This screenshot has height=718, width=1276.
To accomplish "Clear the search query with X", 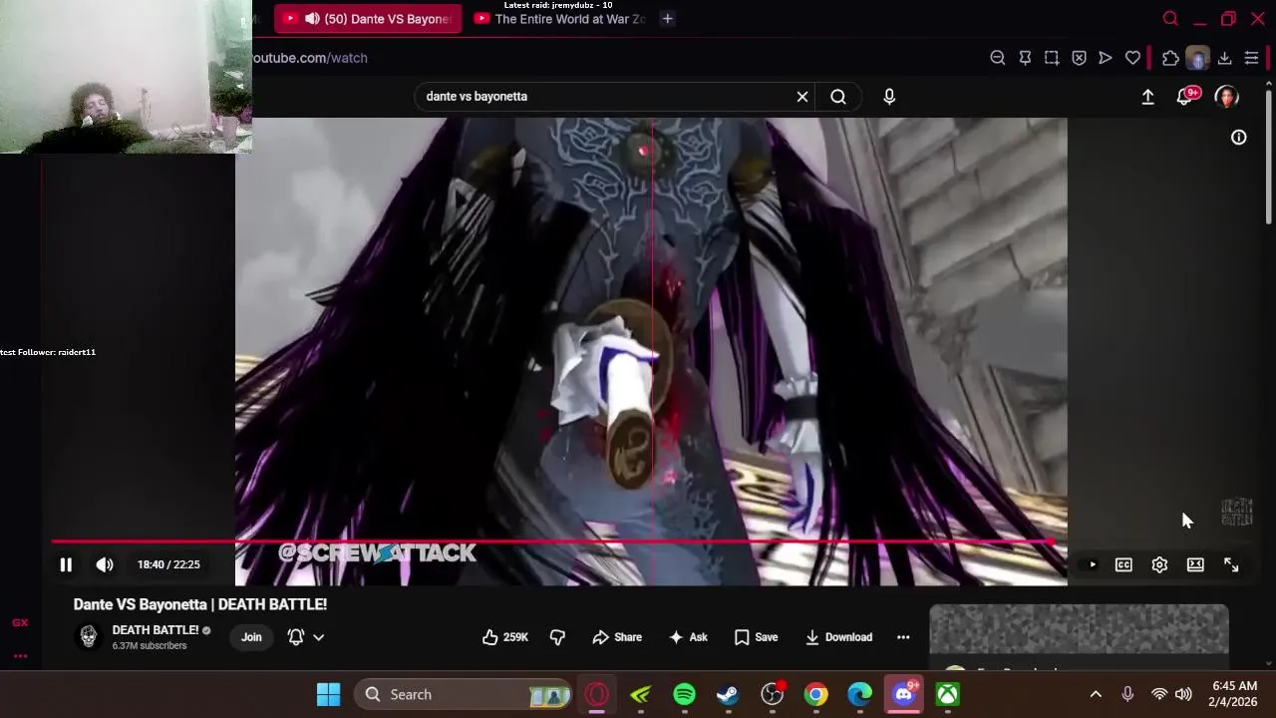I will pos(802,97).
